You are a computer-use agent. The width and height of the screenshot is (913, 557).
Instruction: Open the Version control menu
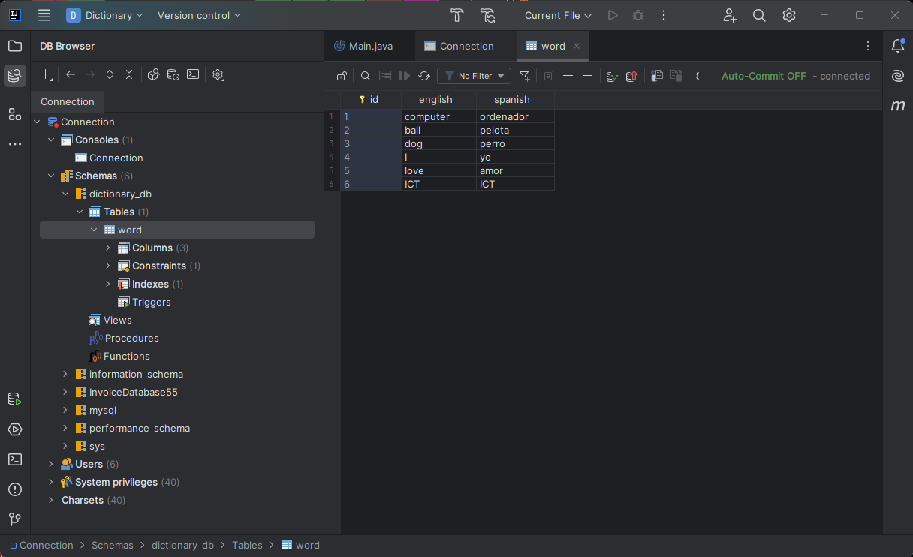(199, 15)
